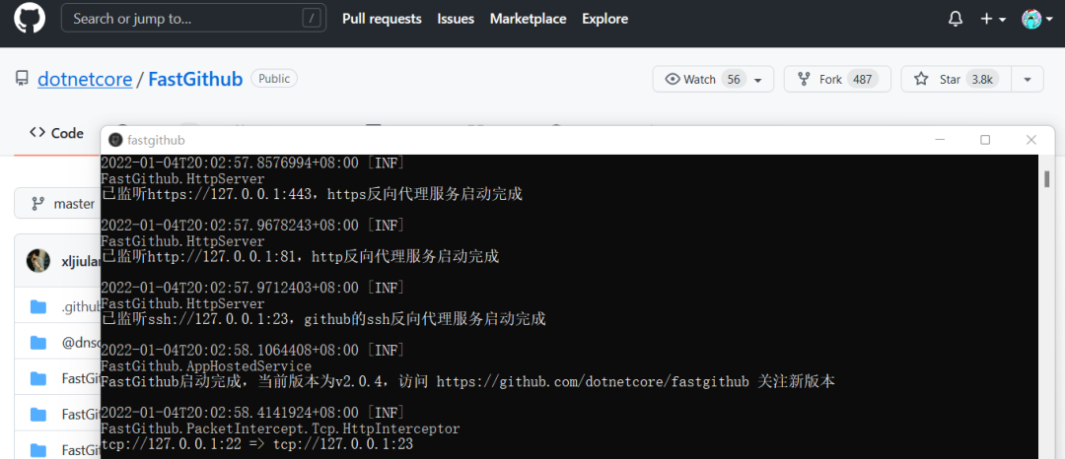
Task: Click the ssh://127.0.0.1:23 log line
Action: tap(323, 319)
